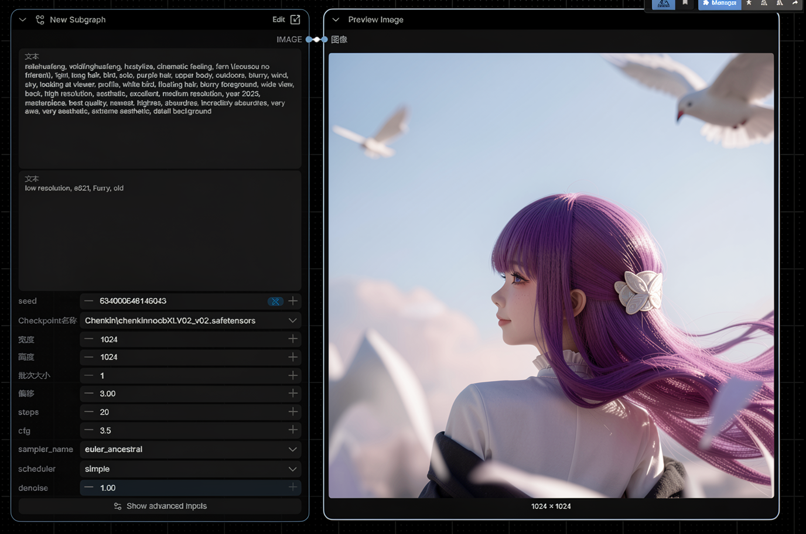Screen dimensions: 806x534
Task: Click the Edit label on subgraph header
Action: pyautogui.click(x=278, y=19)
